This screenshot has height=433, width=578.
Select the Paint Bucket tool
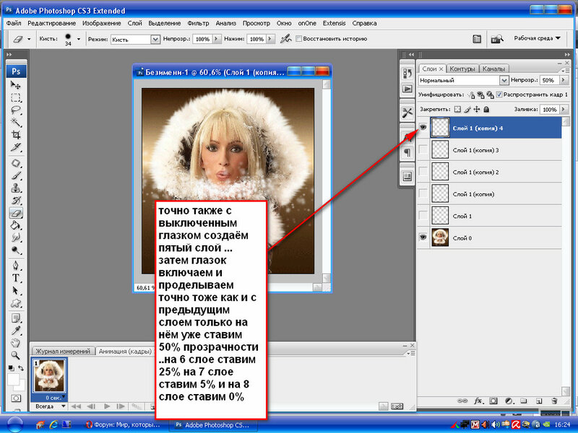[15, 225]
